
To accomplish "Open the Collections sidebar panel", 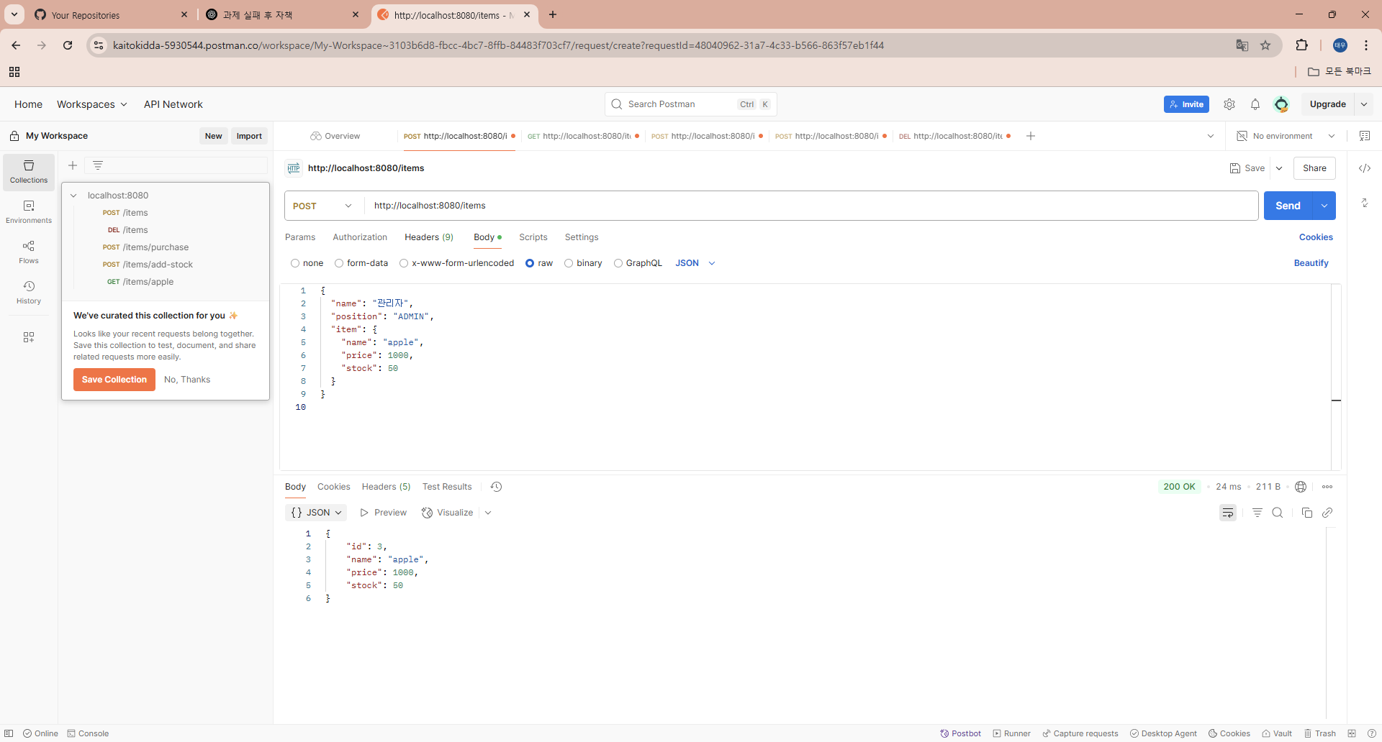I will click(29, 172).
